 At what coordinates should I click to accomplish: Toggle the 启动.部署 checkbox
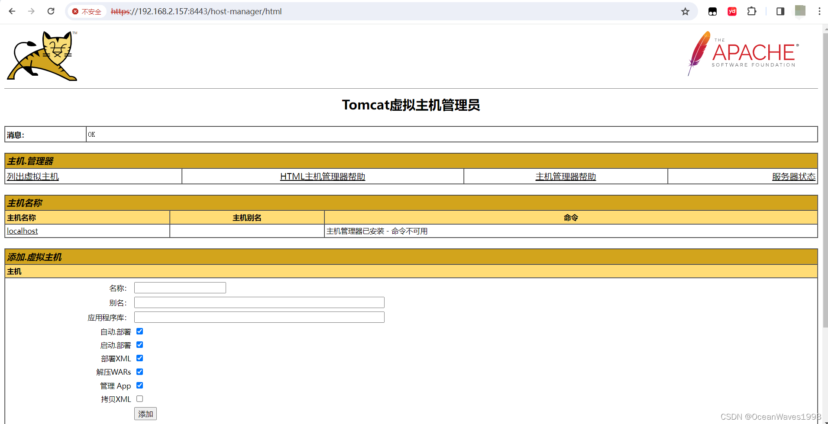139,345
